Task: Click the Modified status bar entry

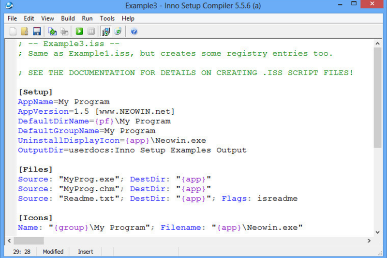Action: click(53, 252)
